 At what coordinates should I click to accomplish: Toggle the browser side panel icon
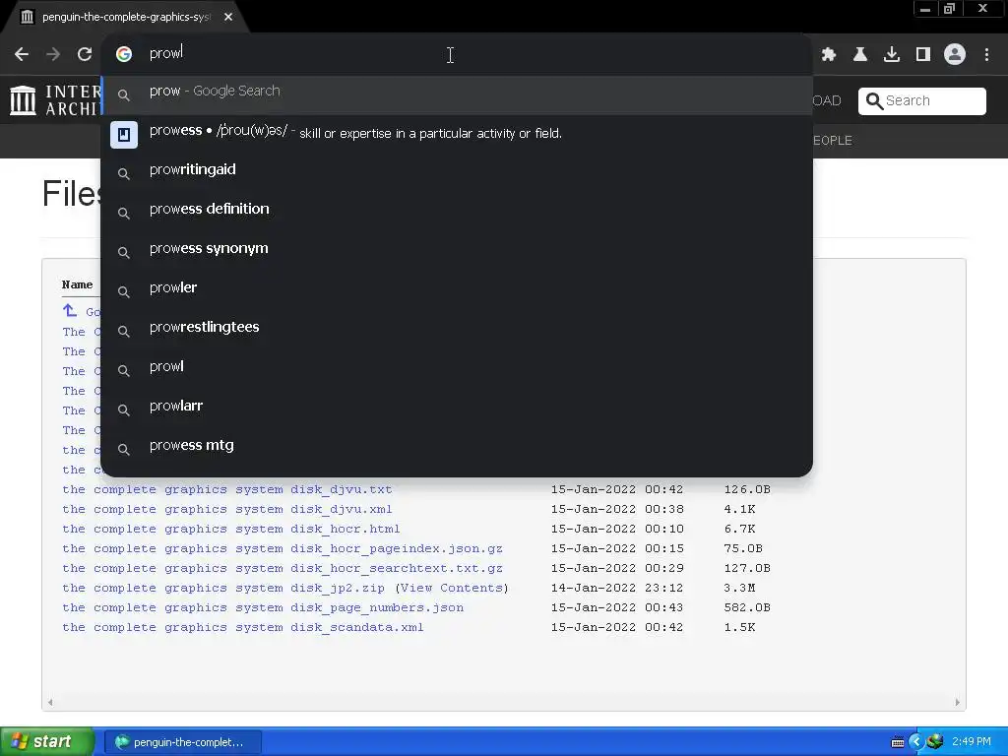(x=923, y=55)
